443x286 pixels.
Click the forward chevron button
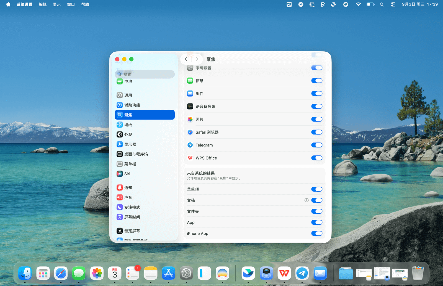(x=197, y=59)
